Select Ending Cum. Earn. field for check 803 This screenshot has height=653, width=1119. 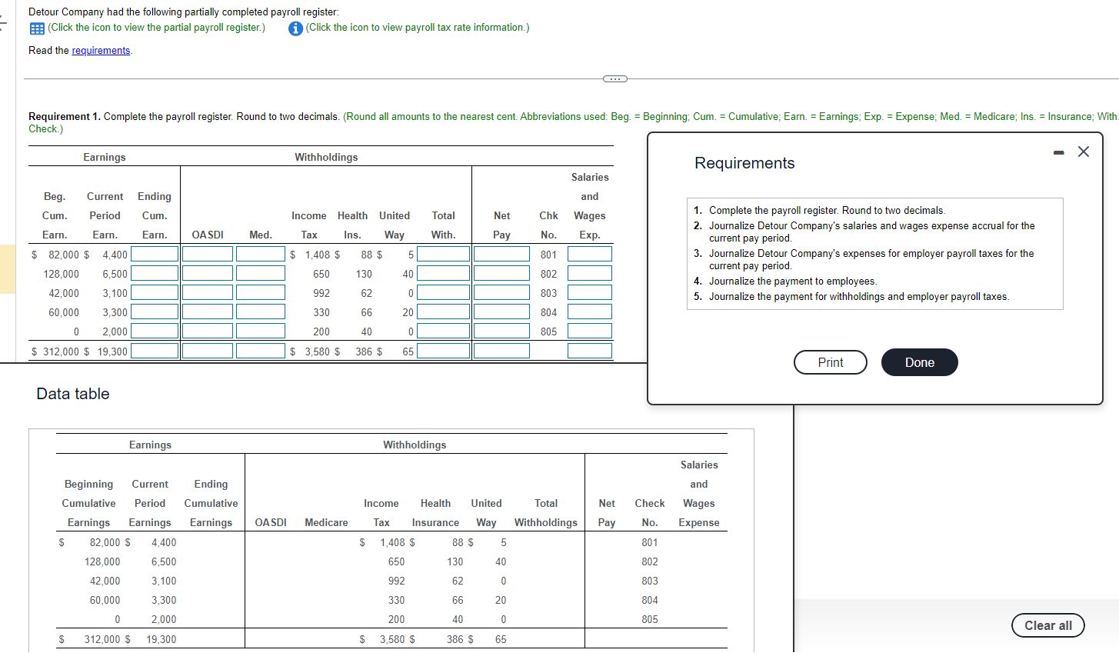tap(155, 292)
